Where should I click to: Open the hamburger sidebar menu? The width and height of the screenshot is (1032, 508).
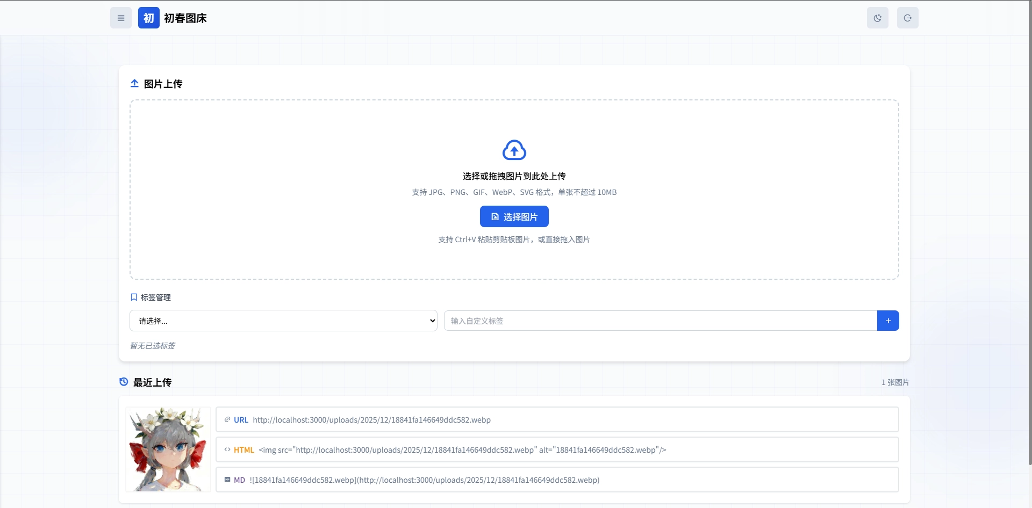[121, 18]
